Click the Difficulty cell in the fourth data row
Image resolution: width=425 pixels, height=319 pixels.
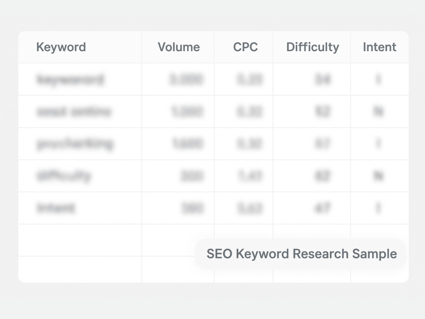[312, 176]
